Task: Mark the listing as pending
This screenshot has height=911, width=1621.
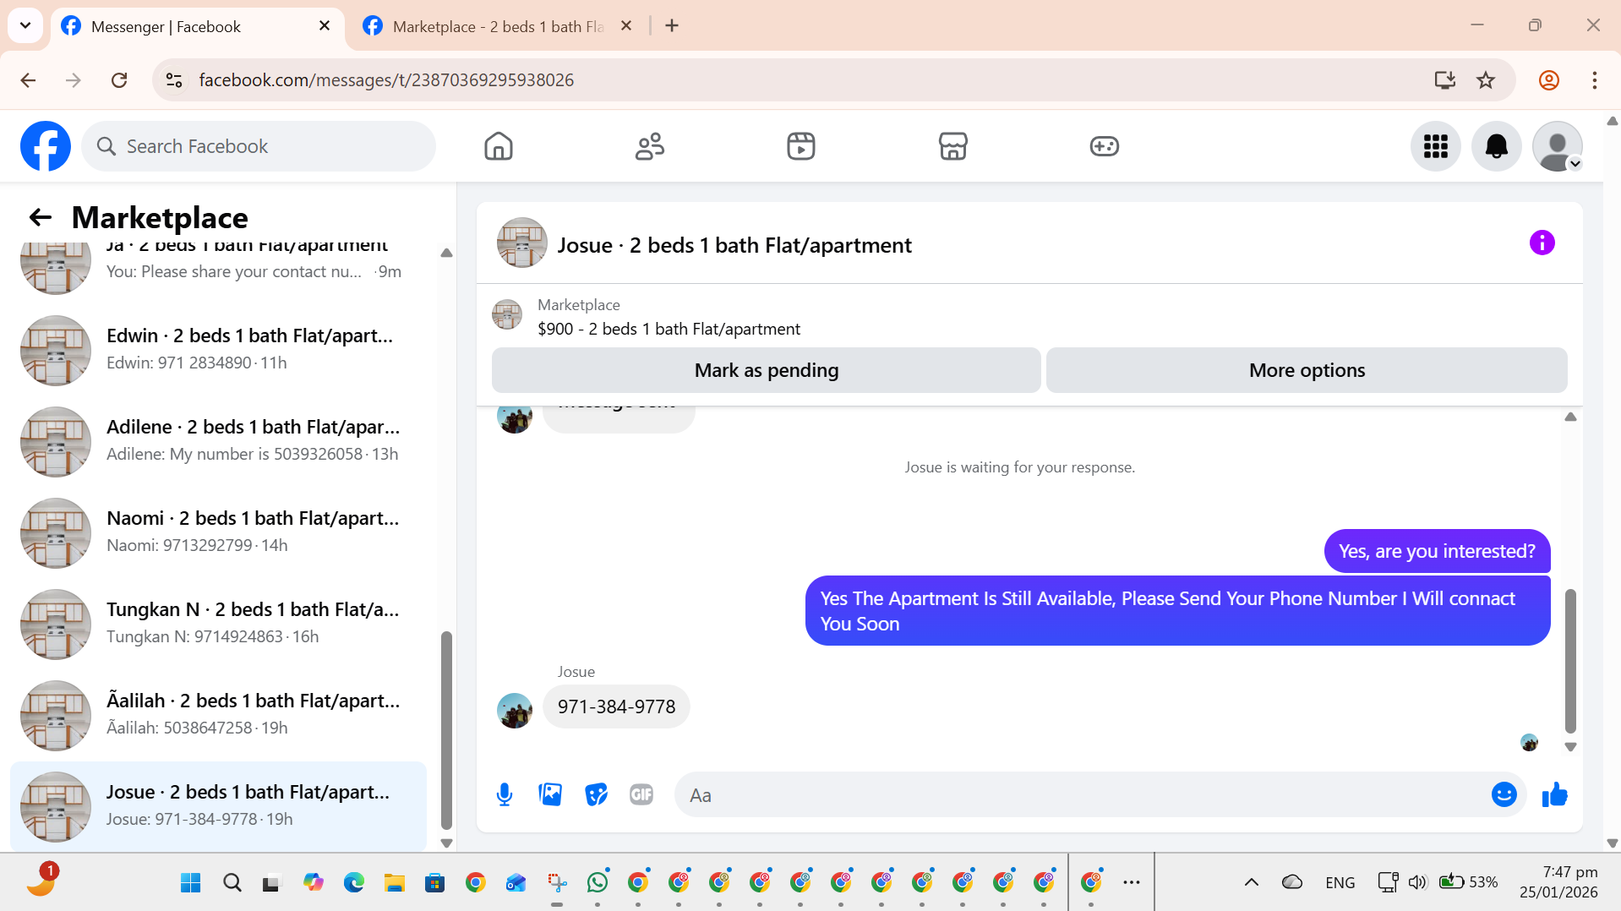Action: tap(766, 370)
